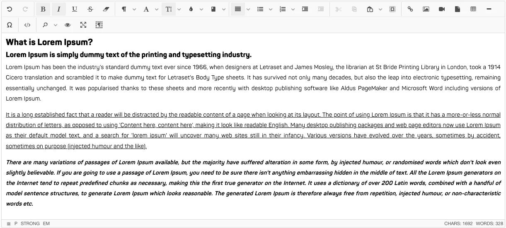Image resolution: width=506 pixels, height=228 pixels.
Task: Preview the document with the eye icon
Action: [68, 25]
